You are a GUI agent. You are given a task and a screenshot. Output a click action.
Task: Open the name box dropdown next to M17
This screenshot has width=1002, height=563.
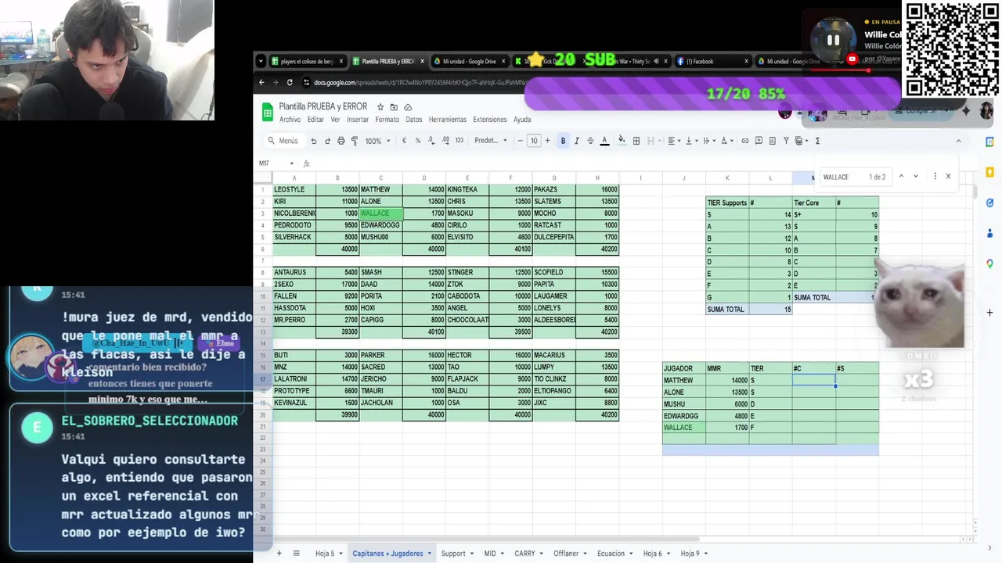[x=291, y=163]
